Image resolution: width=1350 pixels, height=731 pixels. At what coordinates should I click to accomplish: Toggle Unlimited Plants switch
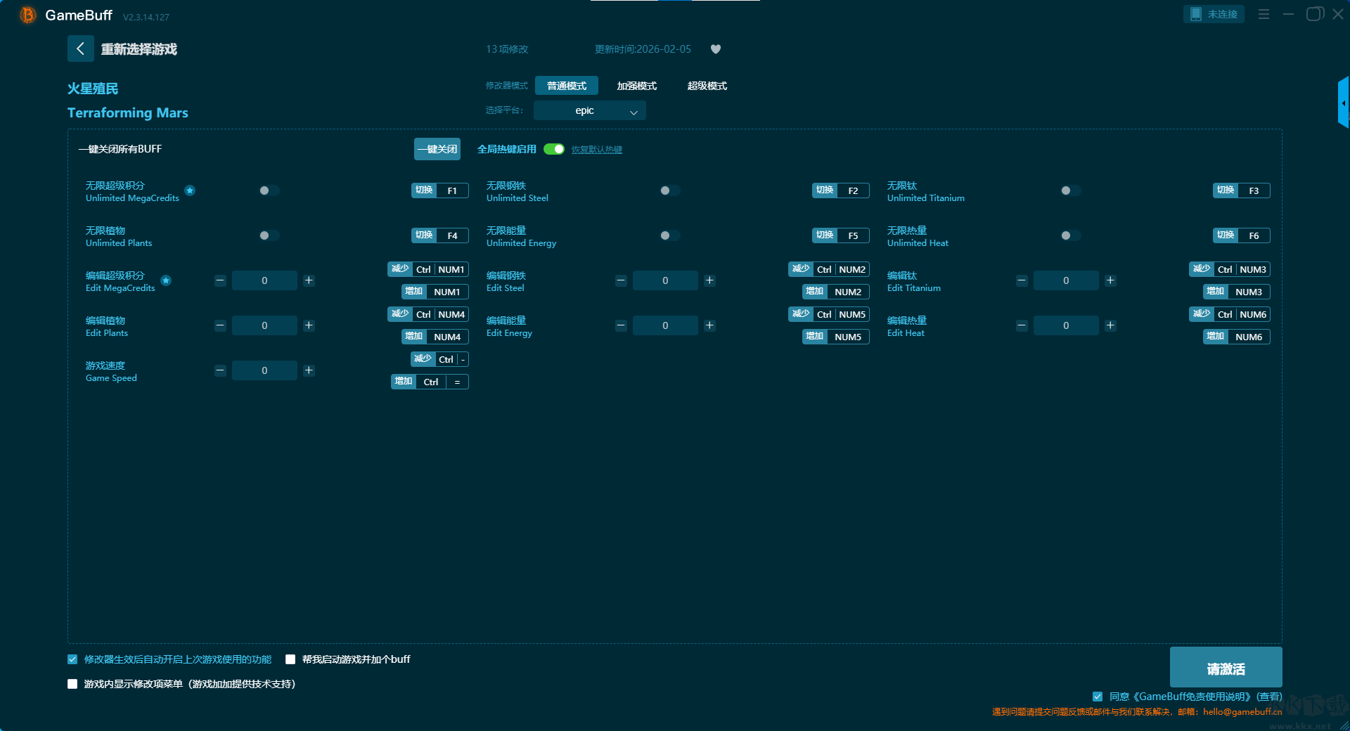point(269,235)
